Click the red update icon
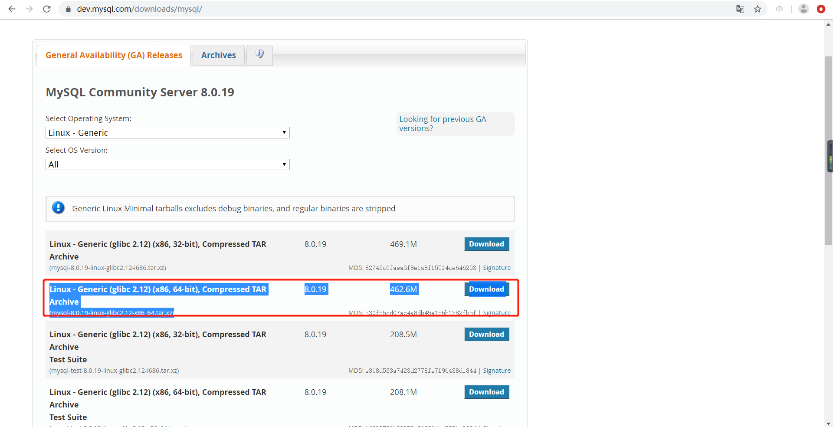 click(x=821, y=9)
